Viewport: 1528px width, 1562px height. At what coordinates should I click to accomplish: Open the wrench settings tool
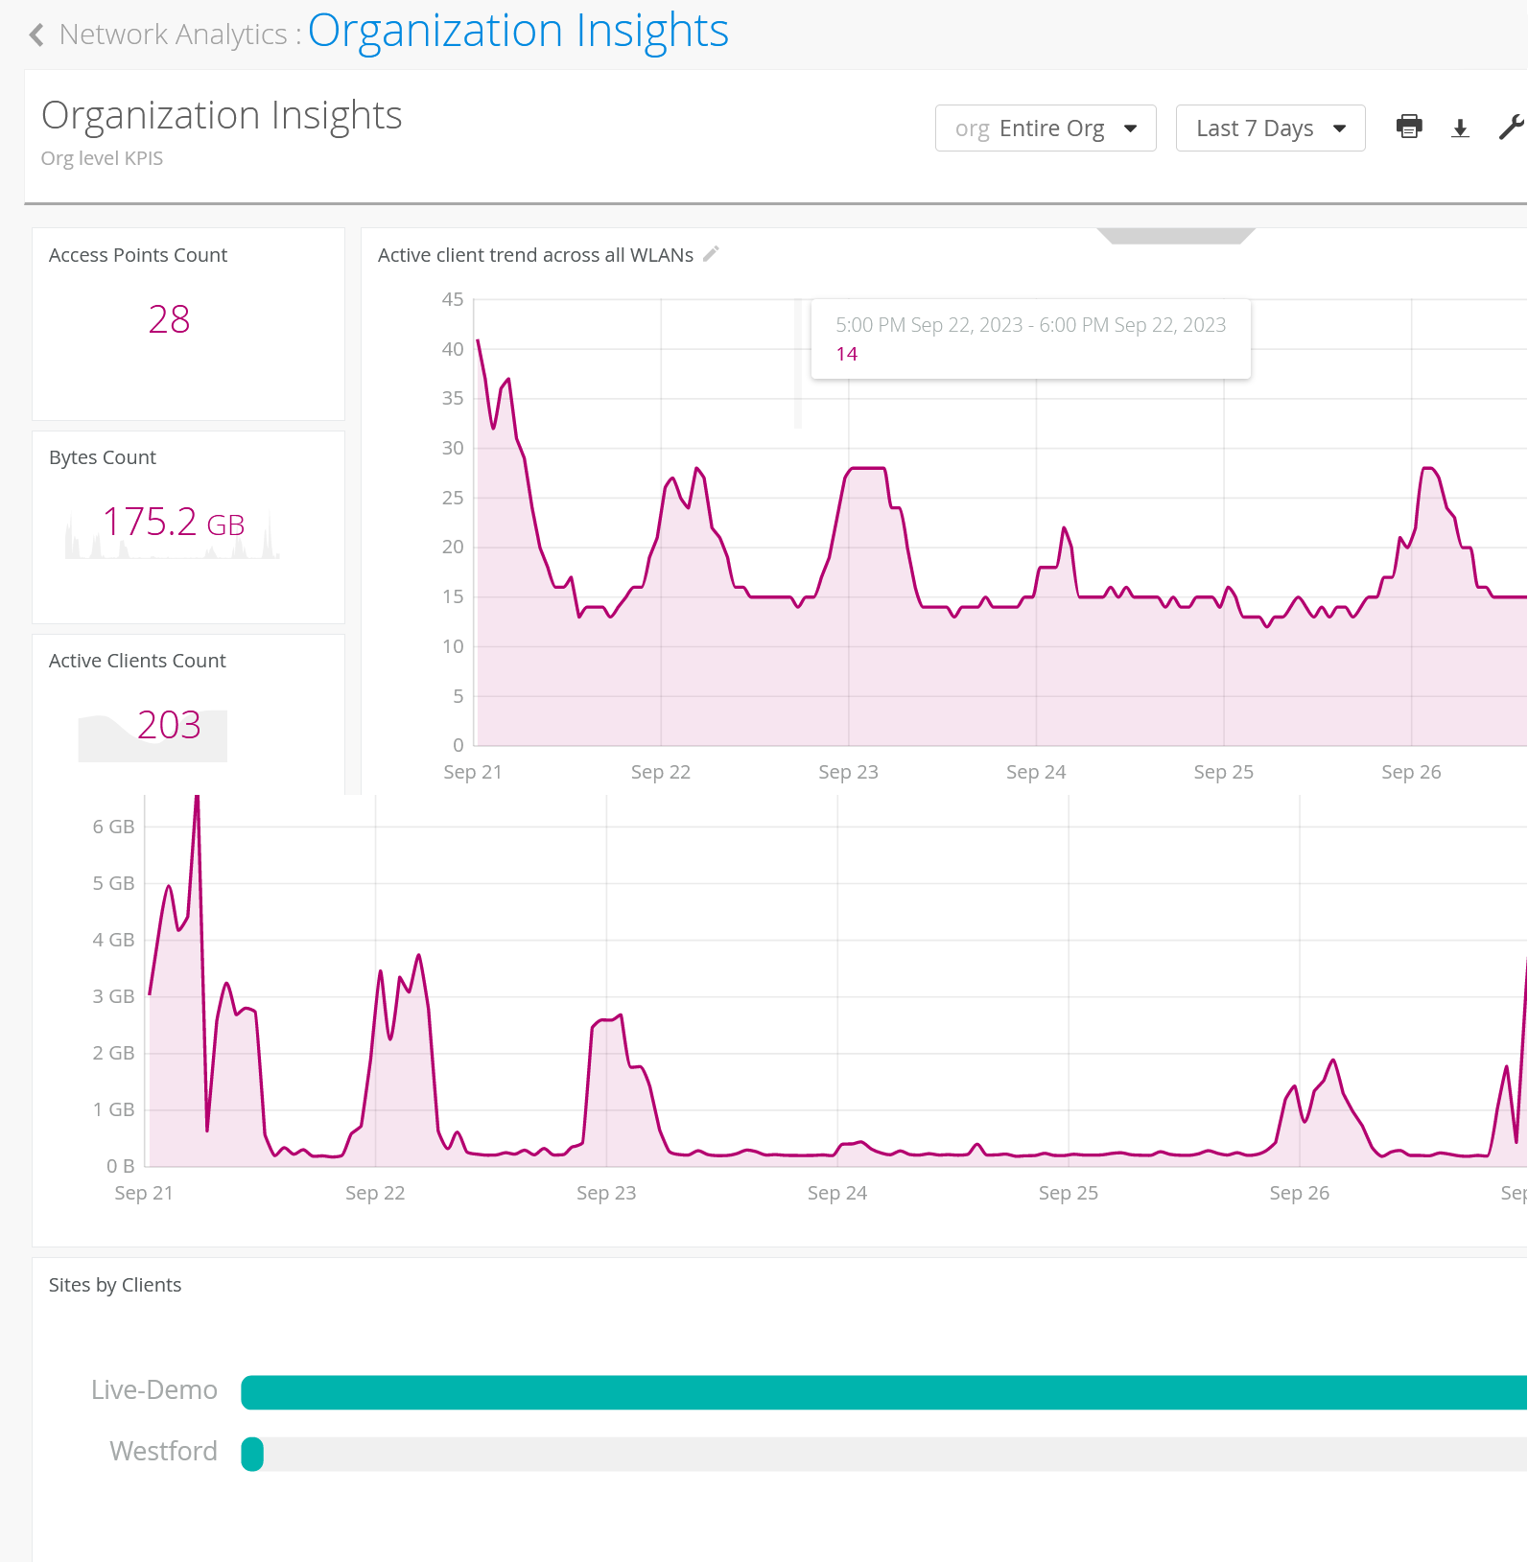[1511, 128]
